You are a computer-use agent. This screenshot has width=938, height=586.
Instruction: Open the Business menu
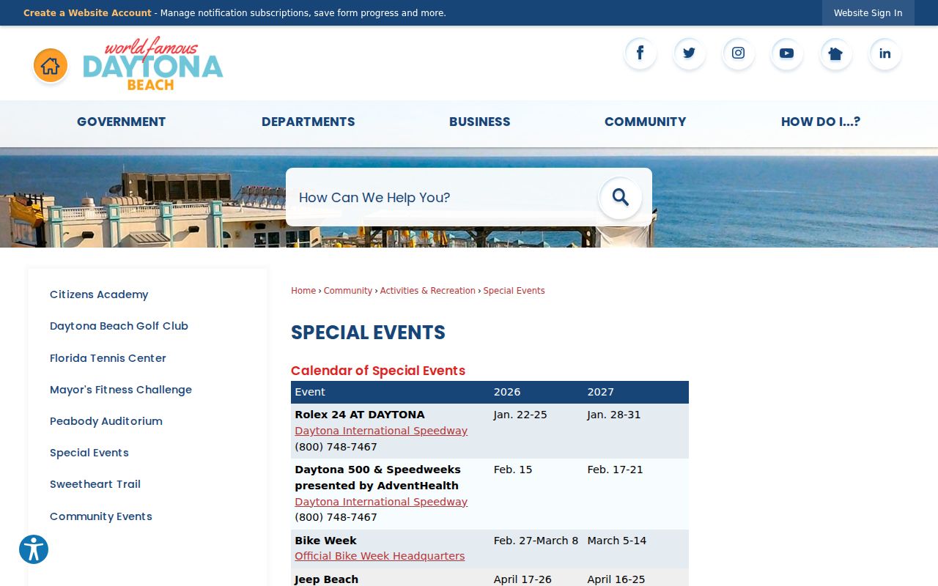click(x=480, y=122)
